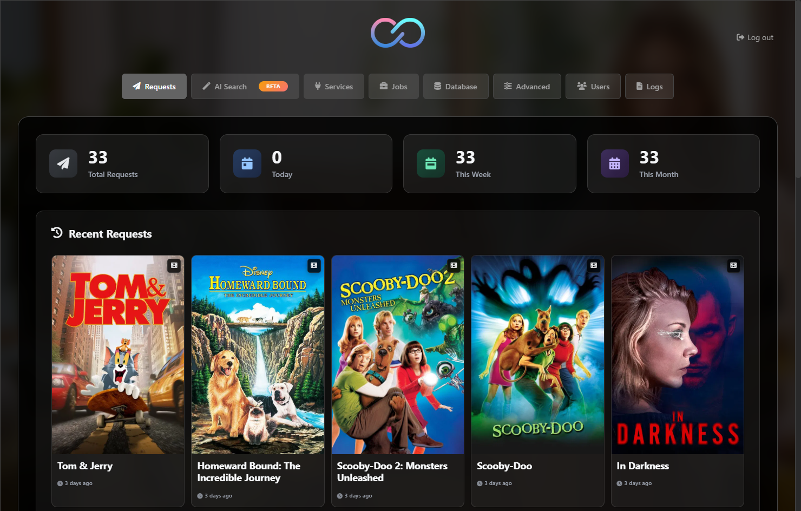Go to the Jobs tab
The width and height of the screenshot is (801, 511).
393,87
